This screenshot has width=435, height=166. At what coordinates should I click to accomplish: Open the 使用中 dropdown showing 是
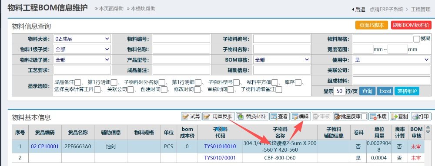tap(391, 60)
